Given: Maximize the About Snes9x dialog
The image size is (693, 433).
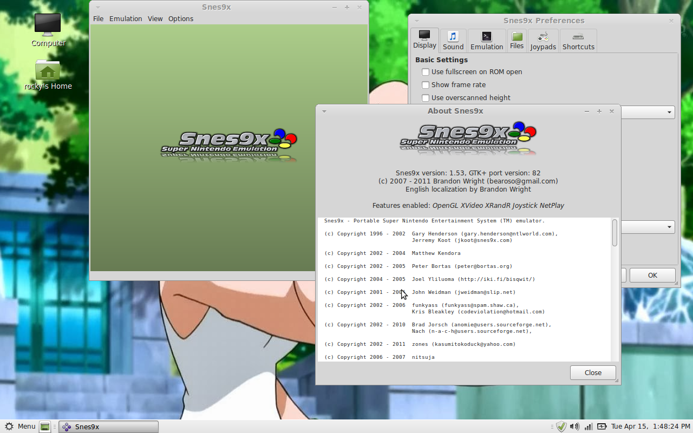Looking at the screenshot, I should click(x=599, y=111).
